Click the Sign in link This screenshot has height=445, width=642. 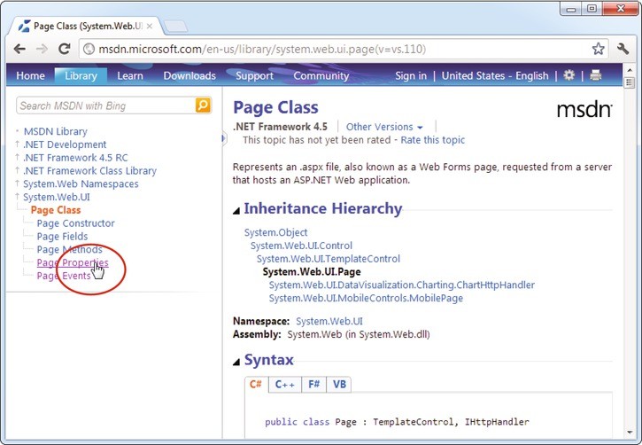411,76
